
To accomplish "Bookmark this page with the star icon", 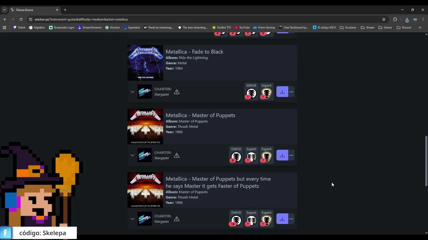I will click(384, 19).
